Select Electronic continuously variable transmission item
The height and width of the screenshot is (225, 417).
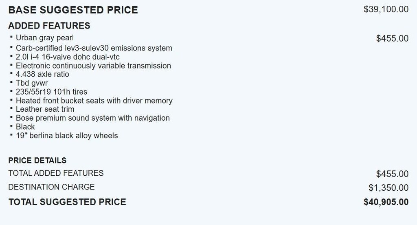[93, 66]
